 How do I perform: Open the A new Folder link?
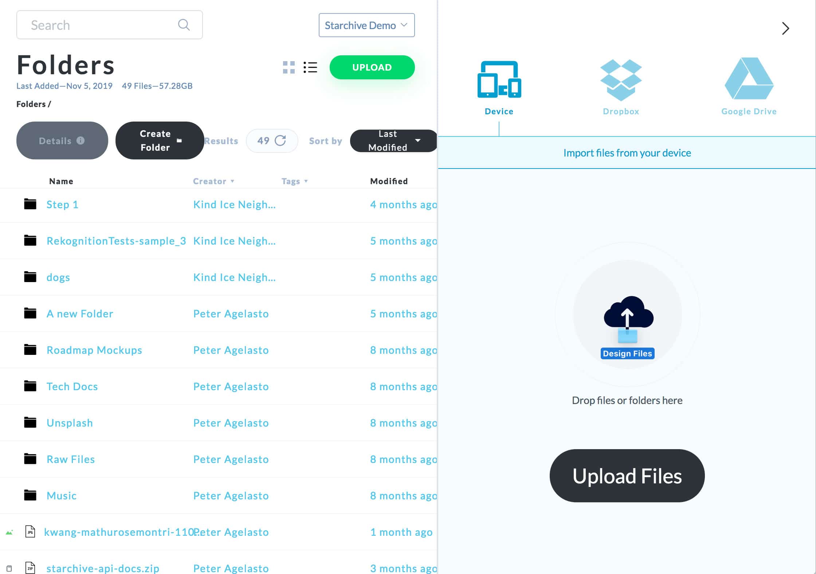(80, 314)
